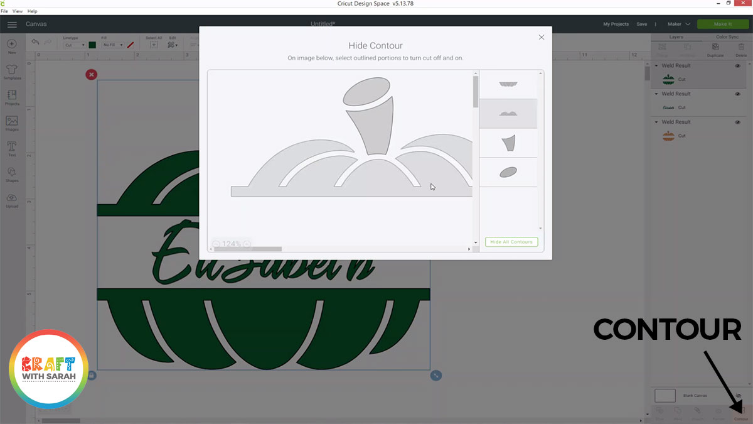
Task: Switch to the Layers tab
Action: (x=676, y=37)
